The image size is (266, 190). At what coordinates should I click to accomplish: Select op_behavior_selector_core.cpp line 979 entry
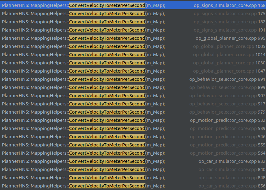pyautogui.click(x=126, y=112)
